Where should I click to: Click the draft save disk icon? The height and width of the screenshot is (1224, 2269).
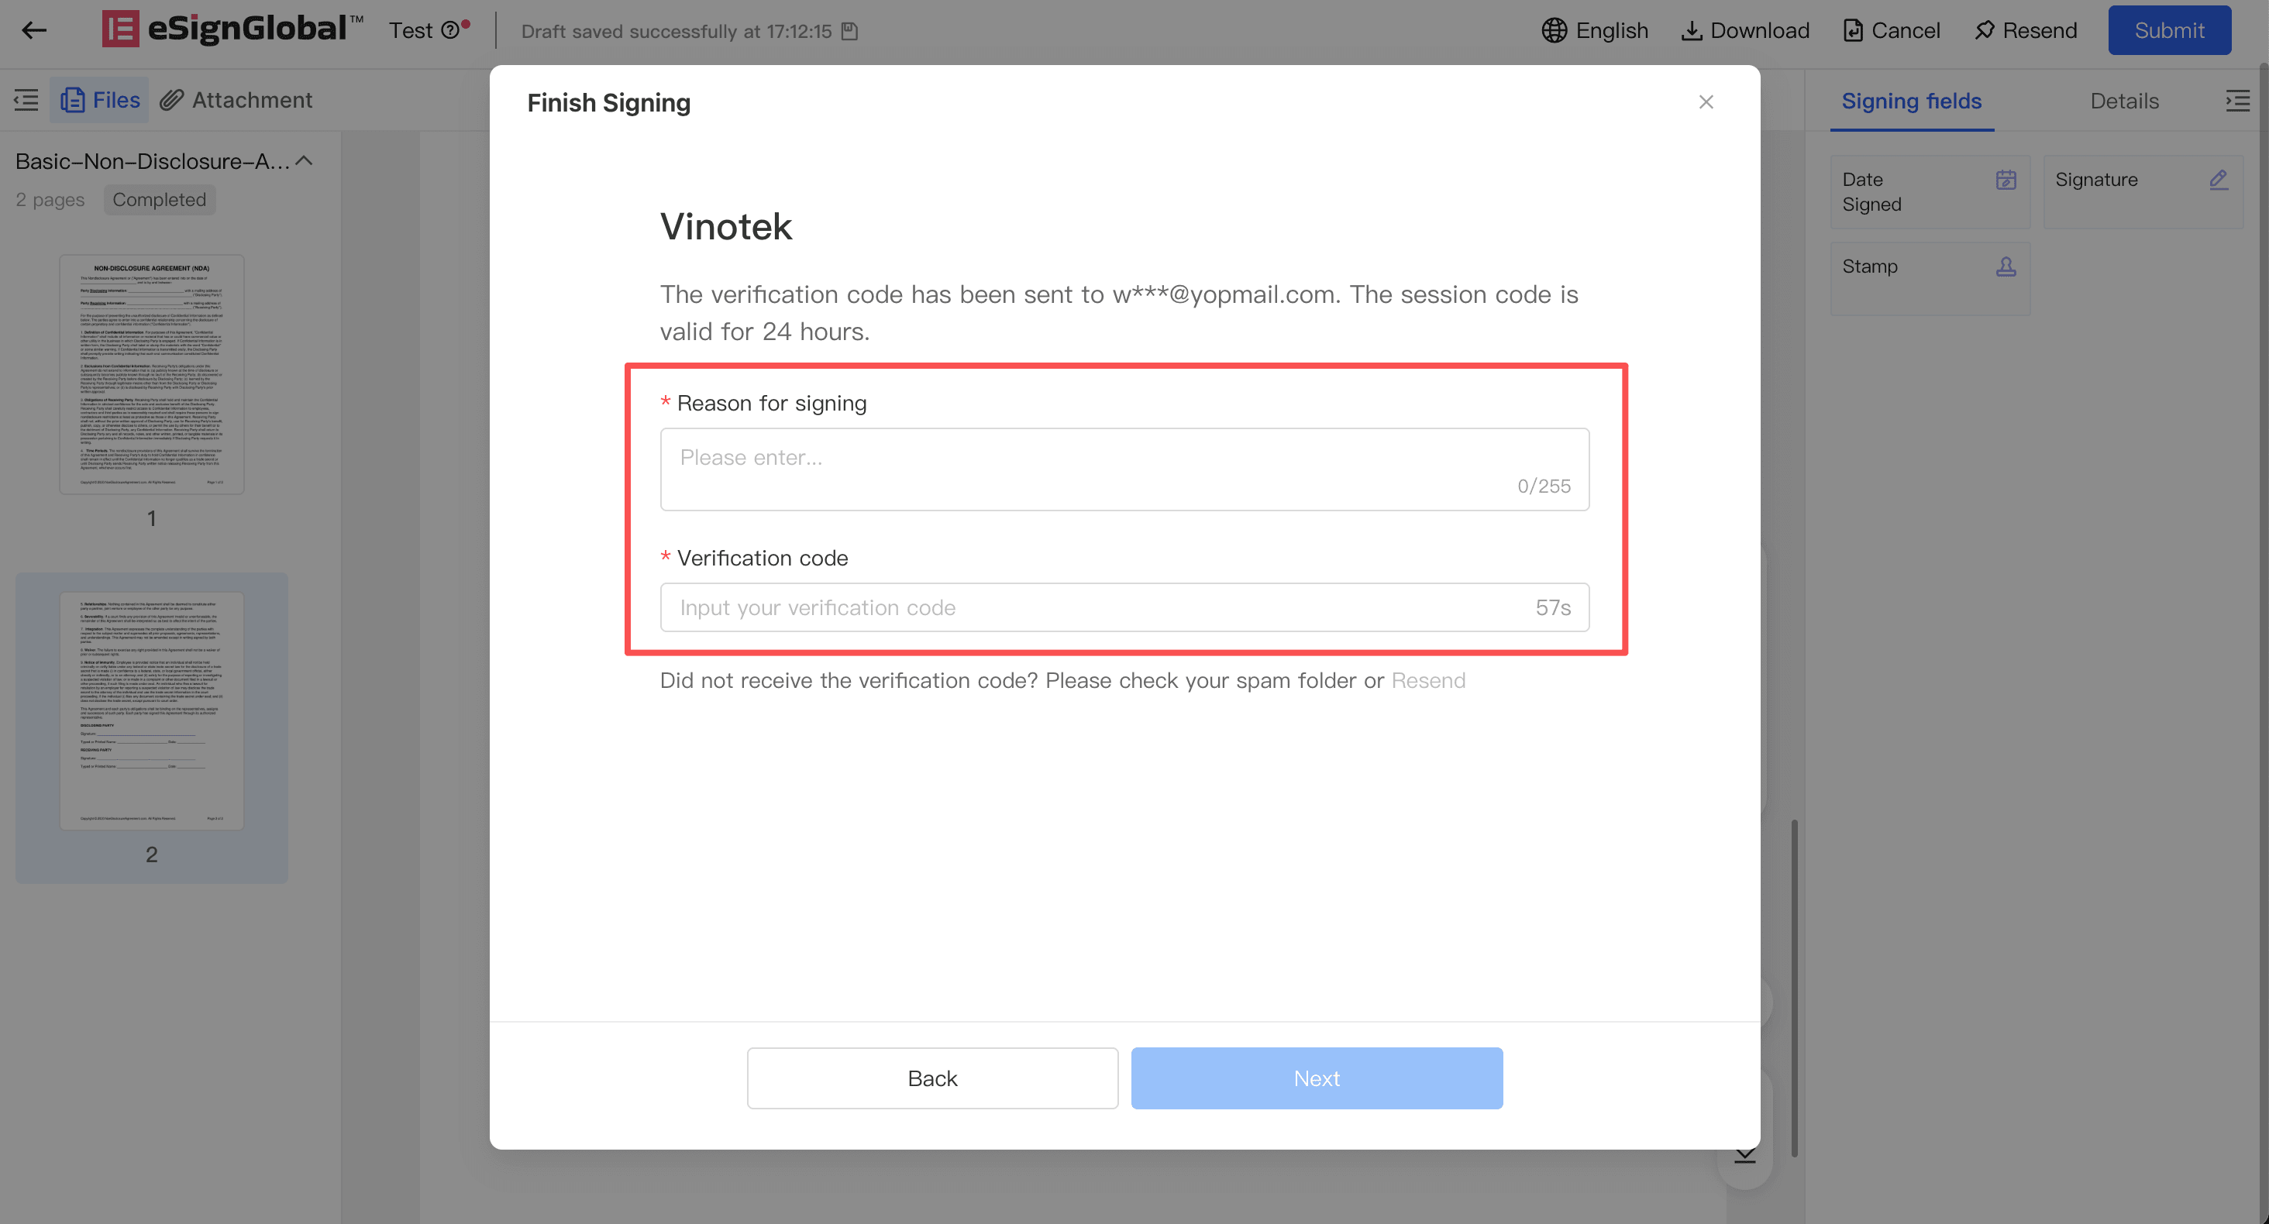click(x=849, y=31)
